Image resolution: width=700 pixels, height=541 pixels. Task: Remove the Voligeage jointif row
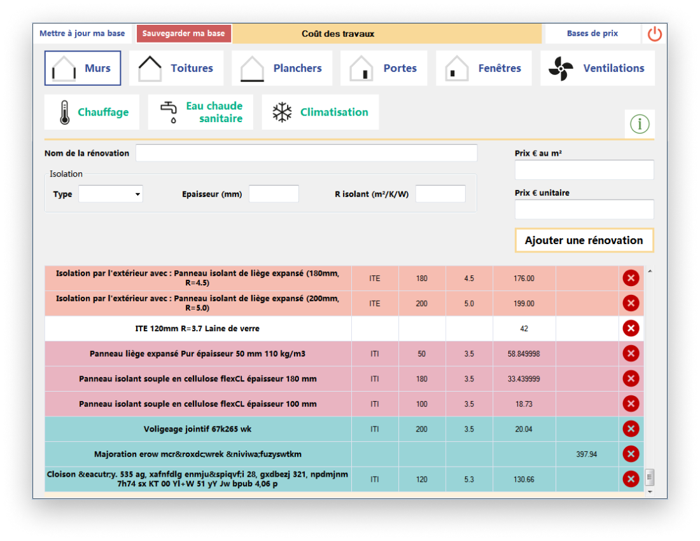(631, 429)
